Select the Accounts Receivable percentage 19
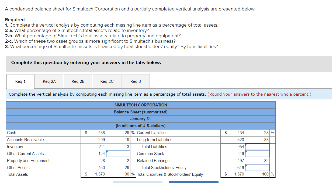Viewport: 336px width, 183px height. pos(127,140)
